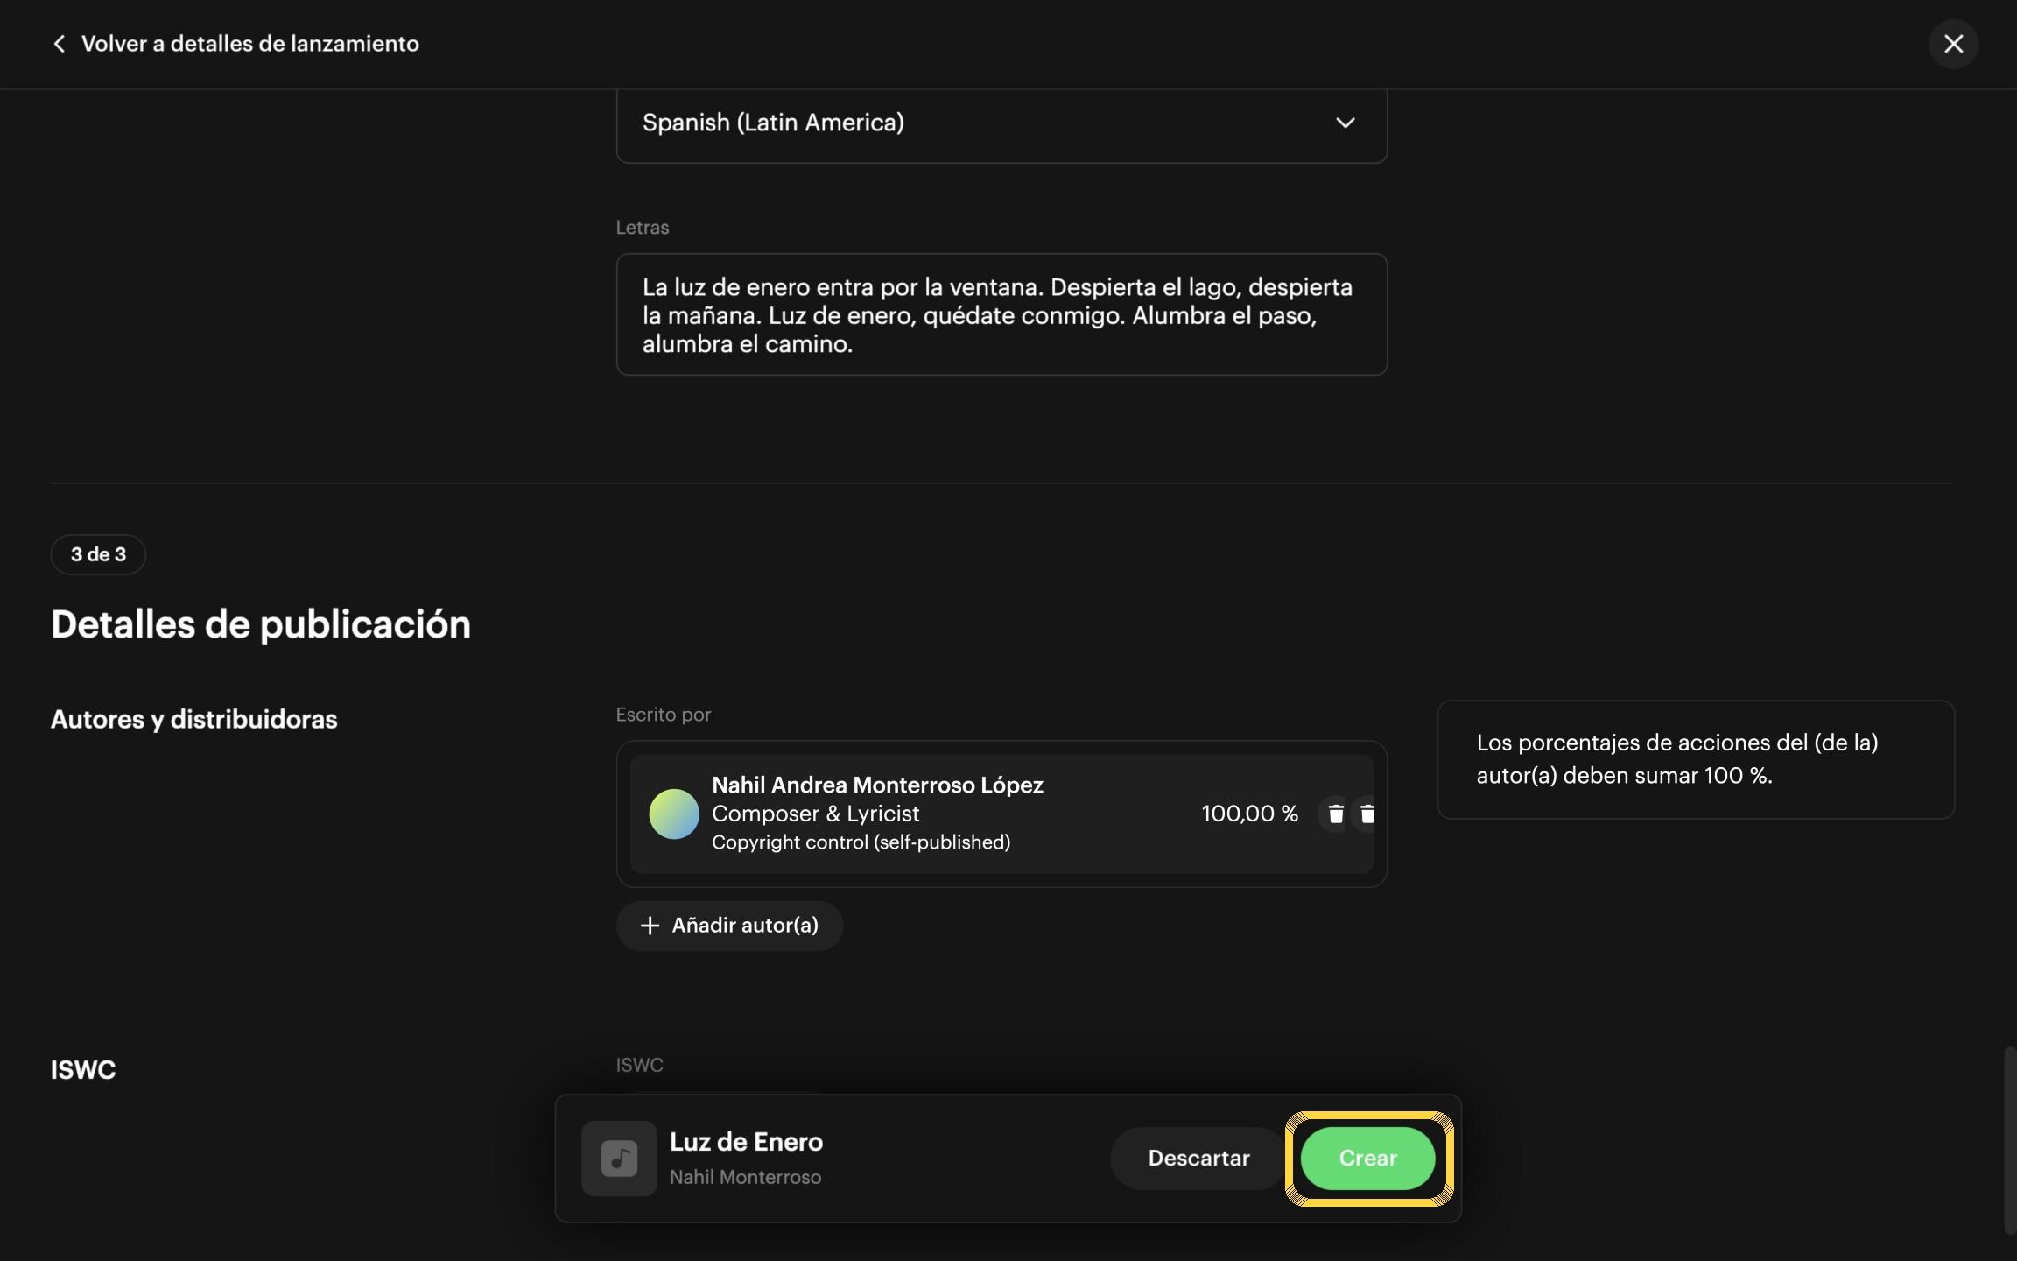Click the trash icon adjacent to 100,00 %
Viewport: 2017px width, 1261px height.
pos(1335,814)
